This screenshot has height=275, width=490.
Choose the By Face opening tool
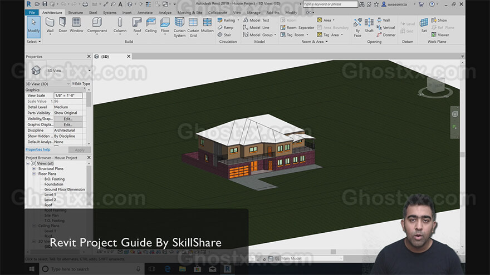(x=357, y=27)
